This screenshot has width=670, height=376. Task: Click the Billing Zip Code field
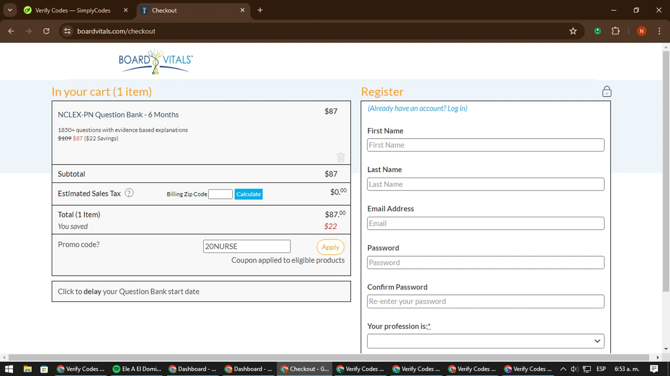click(220, 194)
